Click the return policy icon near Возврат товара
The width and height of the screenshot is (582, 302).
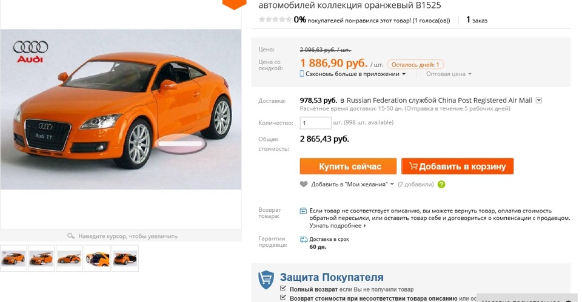tap(303, 211)
